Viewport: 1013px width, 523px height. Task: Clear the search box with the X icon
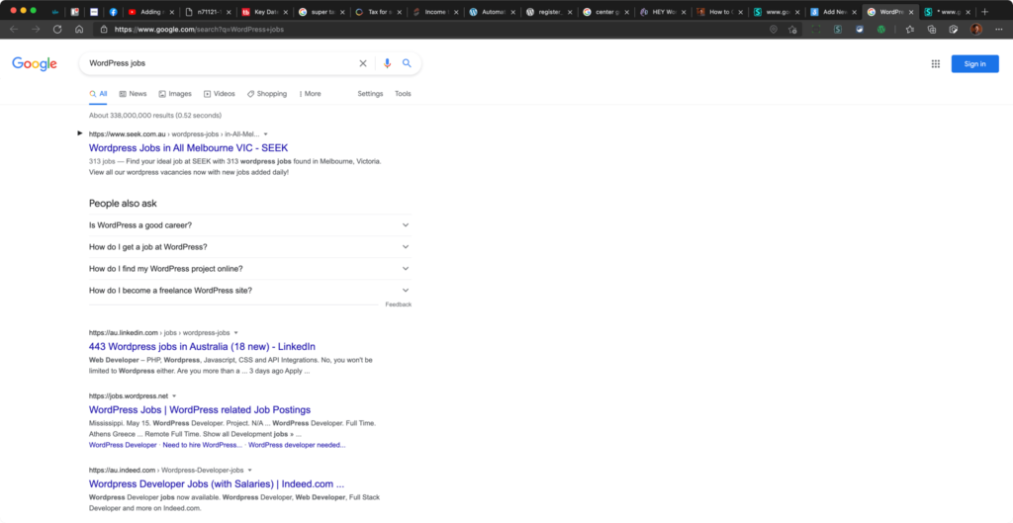363,63
